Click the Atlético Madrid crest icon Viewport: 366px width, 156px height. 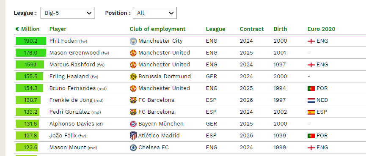tap(133, 136)
